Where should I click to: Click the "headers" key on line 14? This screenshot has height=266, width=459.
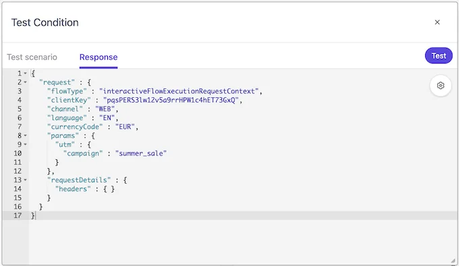(x=73, y=189)
